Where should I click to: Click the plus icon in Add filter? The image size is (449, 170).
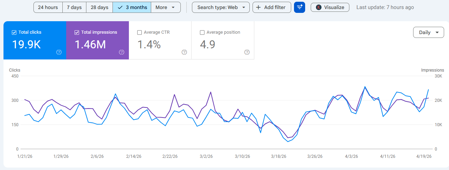[258, 7]
